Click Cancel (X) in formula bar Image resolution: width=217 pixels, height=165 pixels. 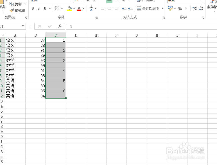40,26
